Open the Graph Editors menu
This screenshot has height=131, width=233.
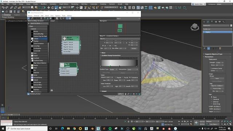(64, 4)
